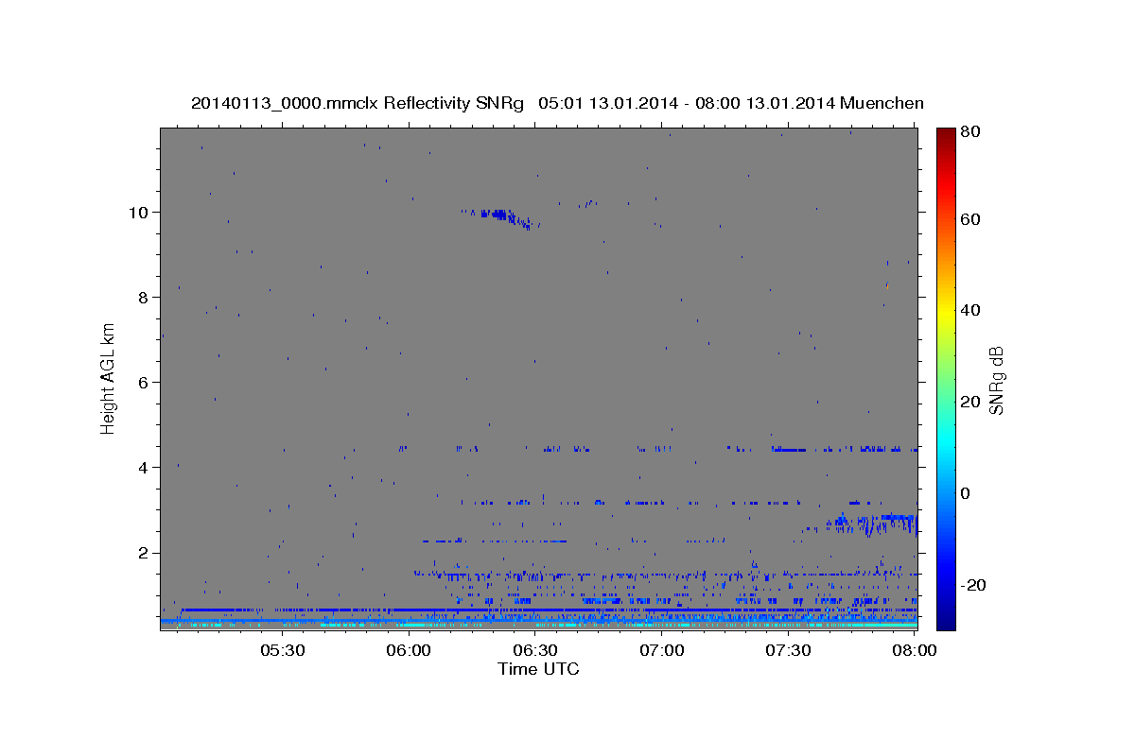Click the colorbar value label 40

(x=970, y=310)
